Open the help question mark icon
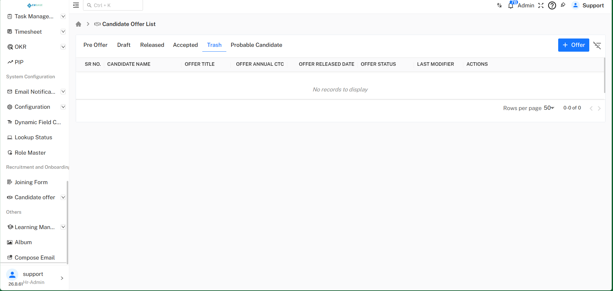Image resolution: width=613 pixels, height=291 pixels. (x=552, y=5)
